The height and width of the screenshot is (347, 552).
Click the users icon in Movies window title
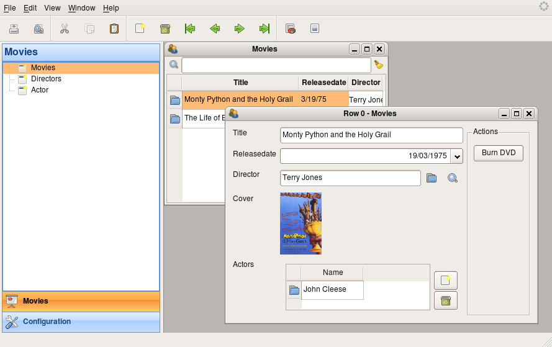tap(173, 48)
